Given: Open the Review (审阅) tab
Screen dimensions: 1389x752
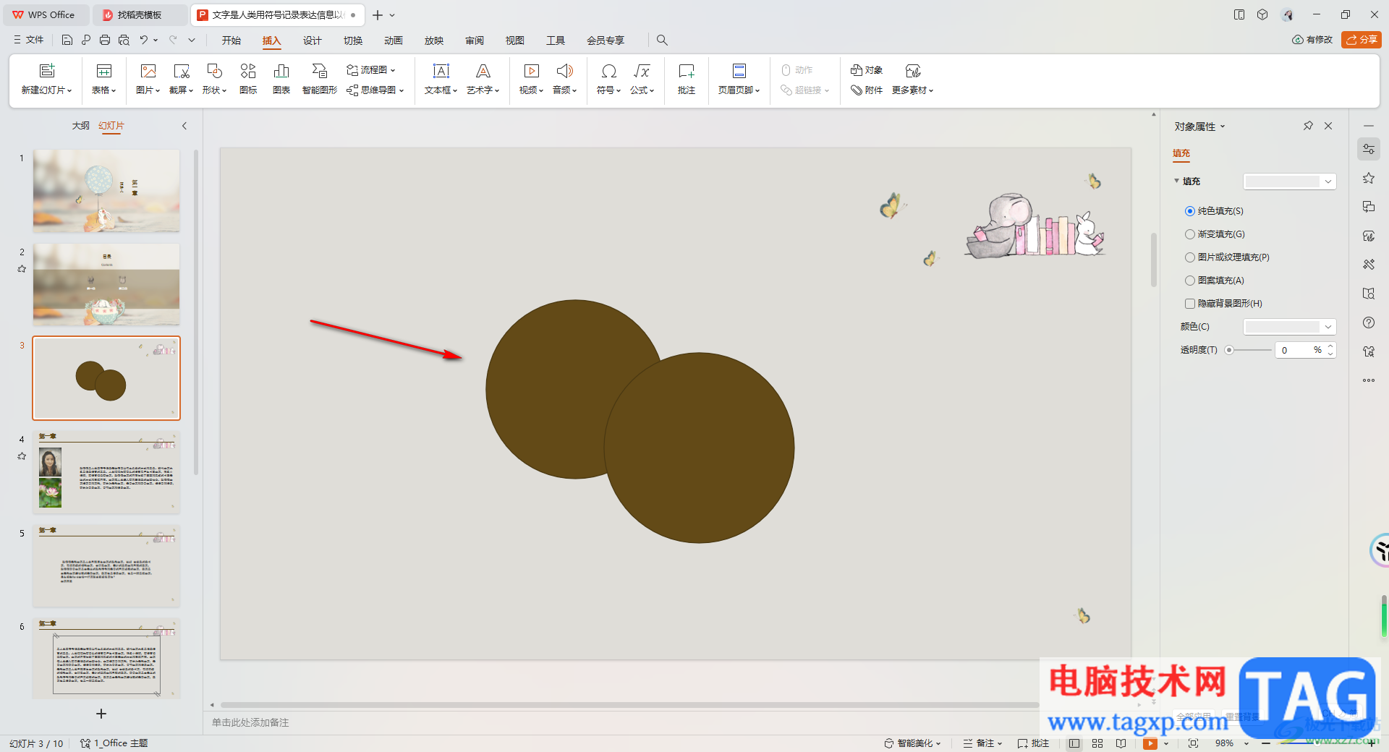Looking at the screenshot, I should 475,40.
